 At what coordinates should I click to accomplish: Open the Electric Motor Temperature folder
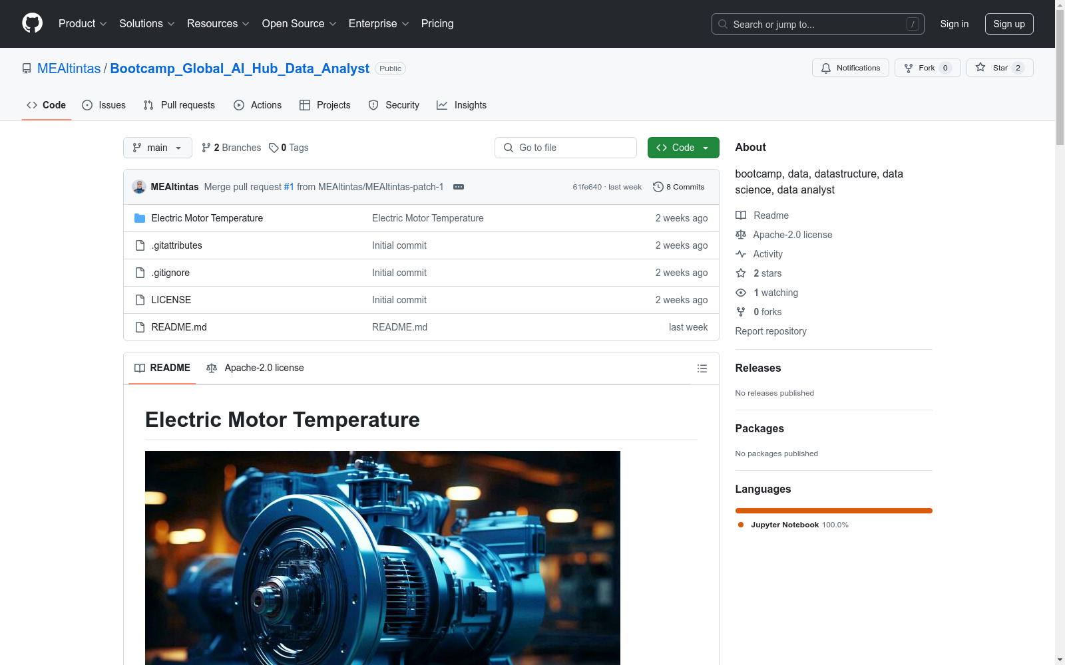click(207, 218)
